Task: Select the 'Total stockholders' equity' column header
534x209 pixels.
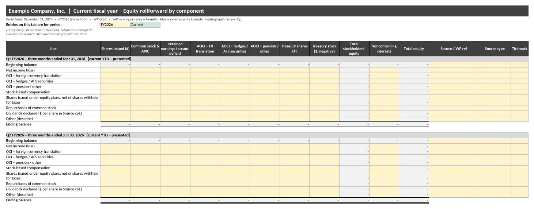Action: [354, 49]
